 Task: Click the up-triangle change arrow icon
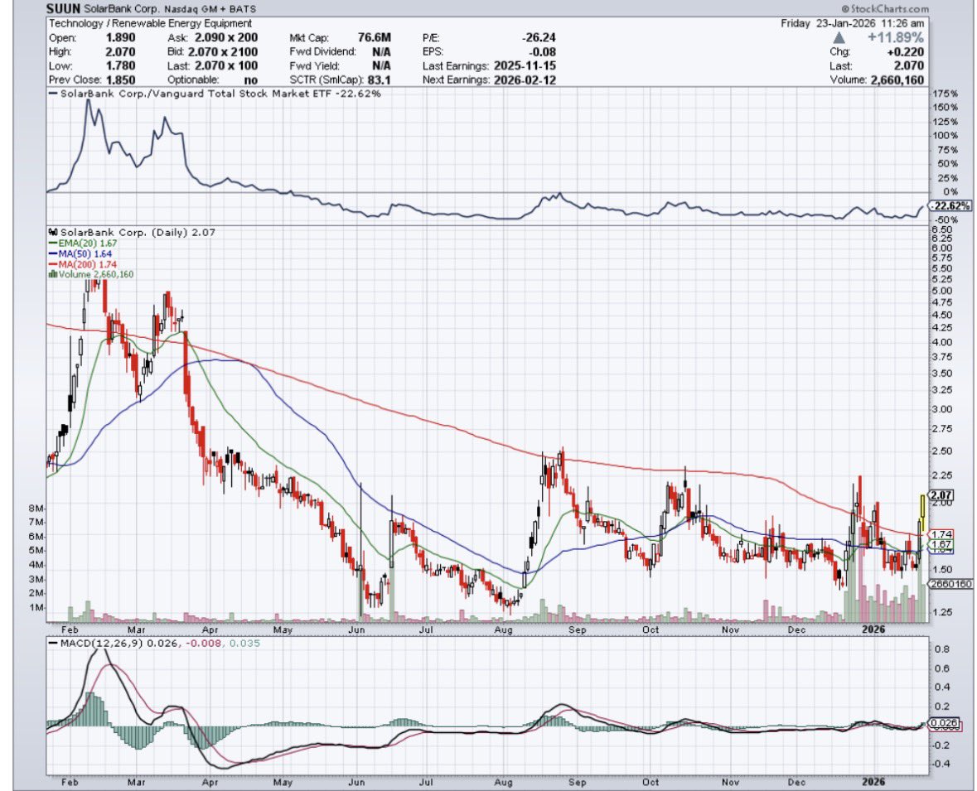839,38
